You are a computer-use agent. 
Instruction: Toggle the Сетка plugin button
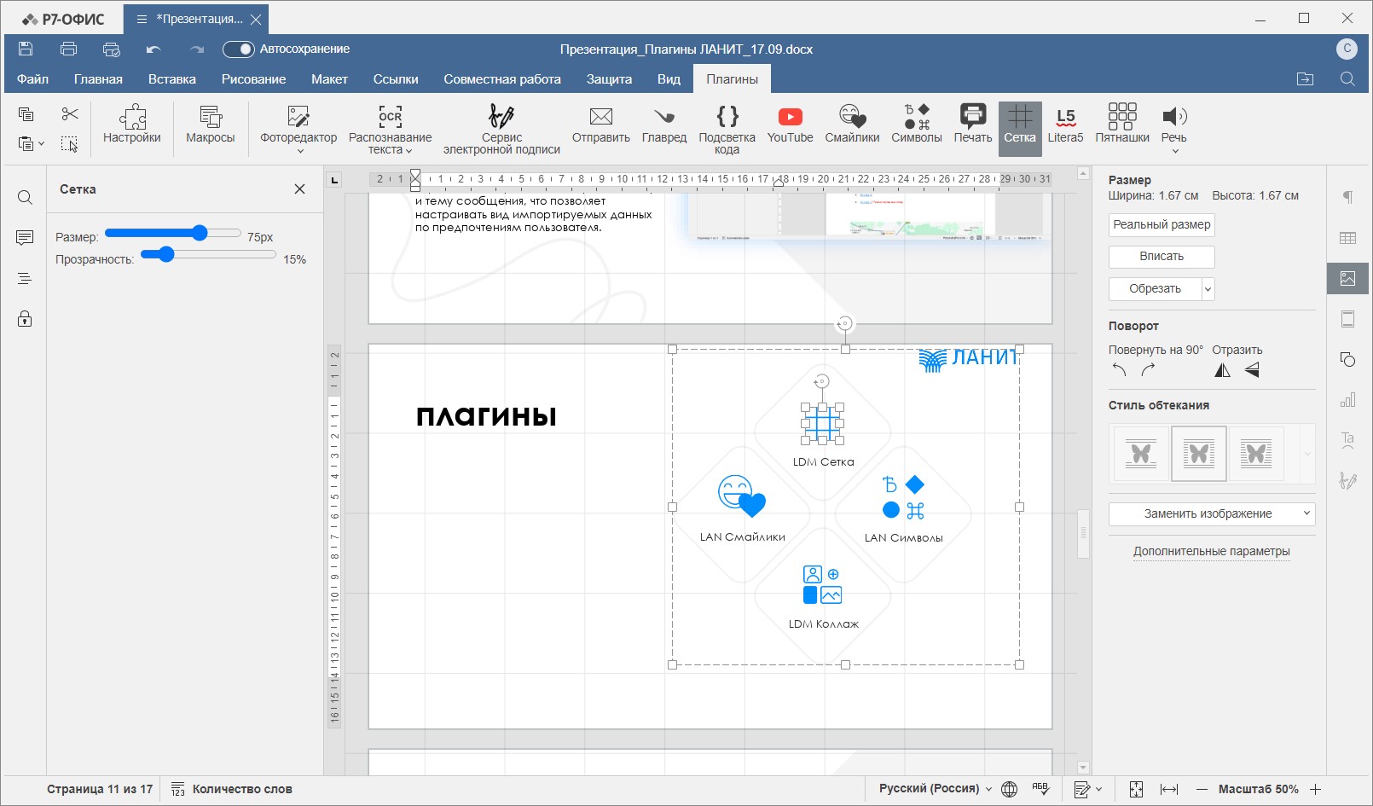[x=1019, y=125]
